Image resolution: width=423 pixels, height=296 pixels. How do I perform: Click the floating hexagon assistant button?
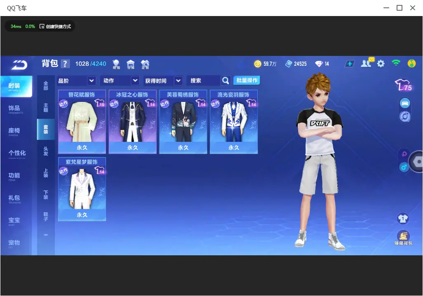[417, 162]
